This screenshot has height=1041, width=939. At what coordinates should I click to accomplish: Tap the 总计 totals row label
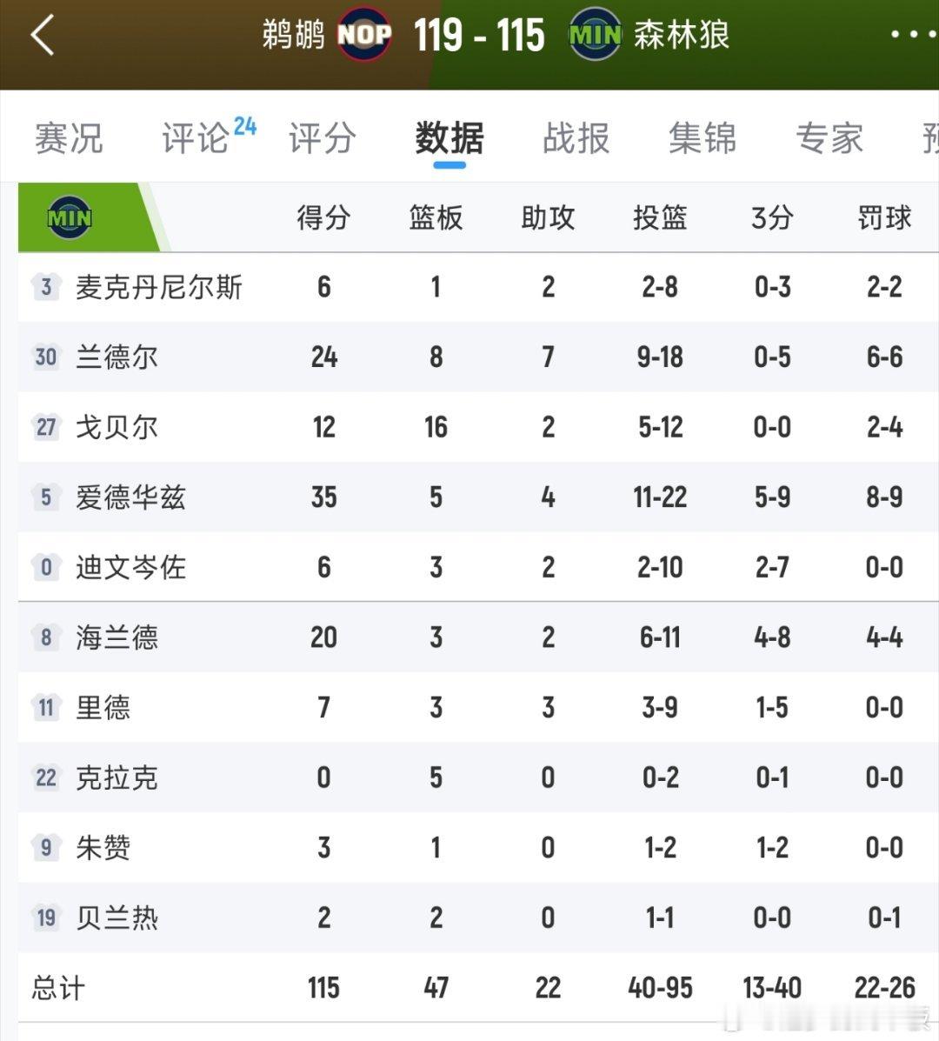click(x=58, y=988)
